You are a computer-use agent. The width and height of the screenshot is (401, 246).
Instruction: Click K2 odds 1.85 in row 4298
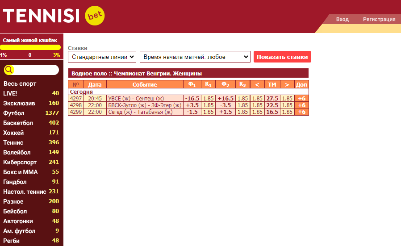pos(242,105)
